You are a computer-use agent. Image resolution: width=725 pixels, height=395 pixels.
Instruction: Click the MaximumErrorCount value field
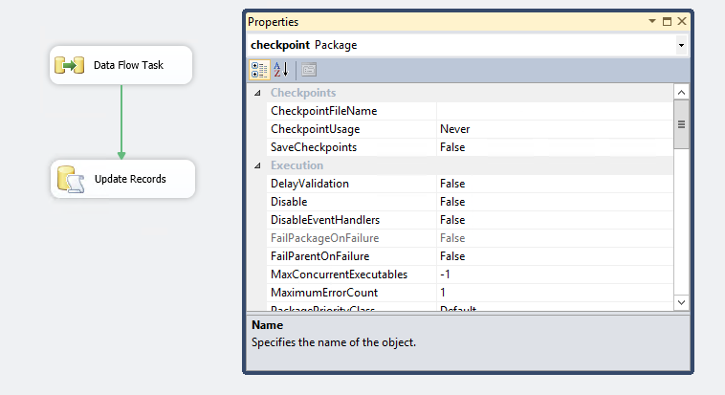[x=553, y=293]
